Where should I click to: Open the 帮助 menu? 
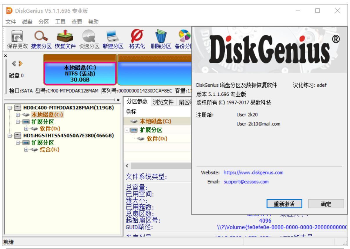[x=93, y=21]
